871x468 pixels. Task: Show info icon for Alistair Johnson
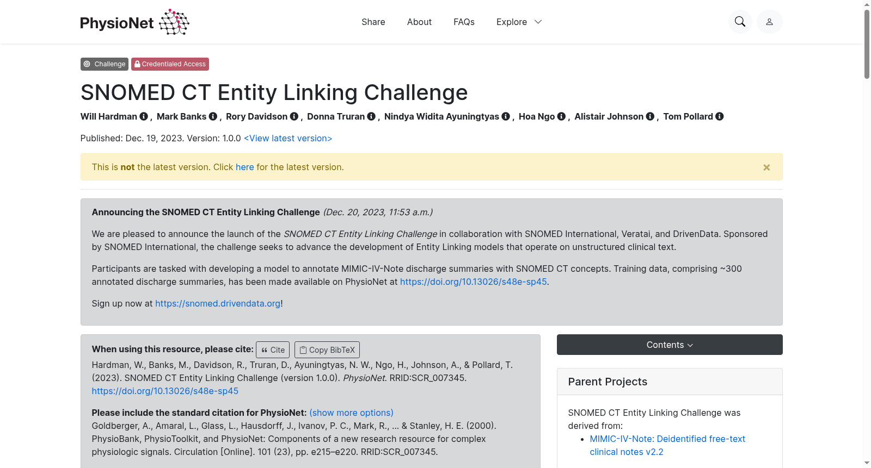650,116
